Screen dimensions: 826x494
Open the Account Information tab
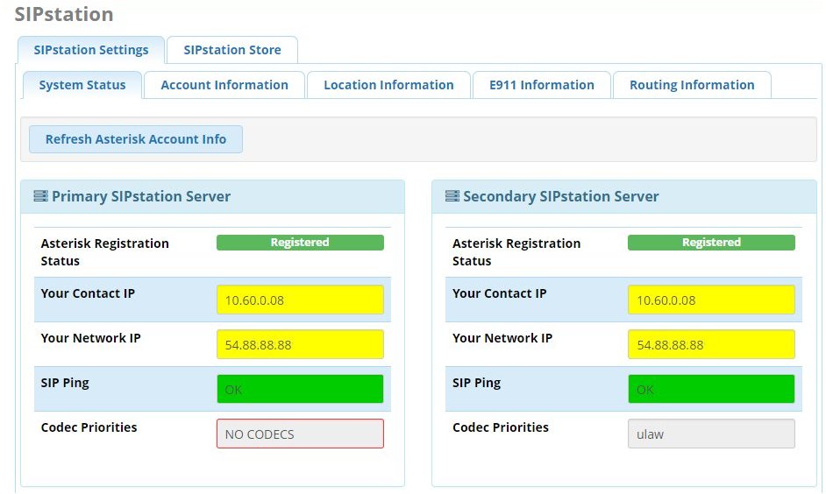tap(224, 85)
